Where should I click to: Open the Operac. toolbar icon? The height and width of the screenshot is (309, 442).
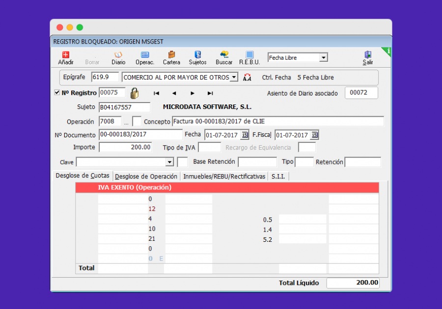[x=144, y=58]
